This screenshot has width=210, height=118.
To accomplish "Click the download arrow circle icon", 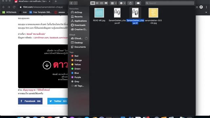I will [x=47, y=65].
